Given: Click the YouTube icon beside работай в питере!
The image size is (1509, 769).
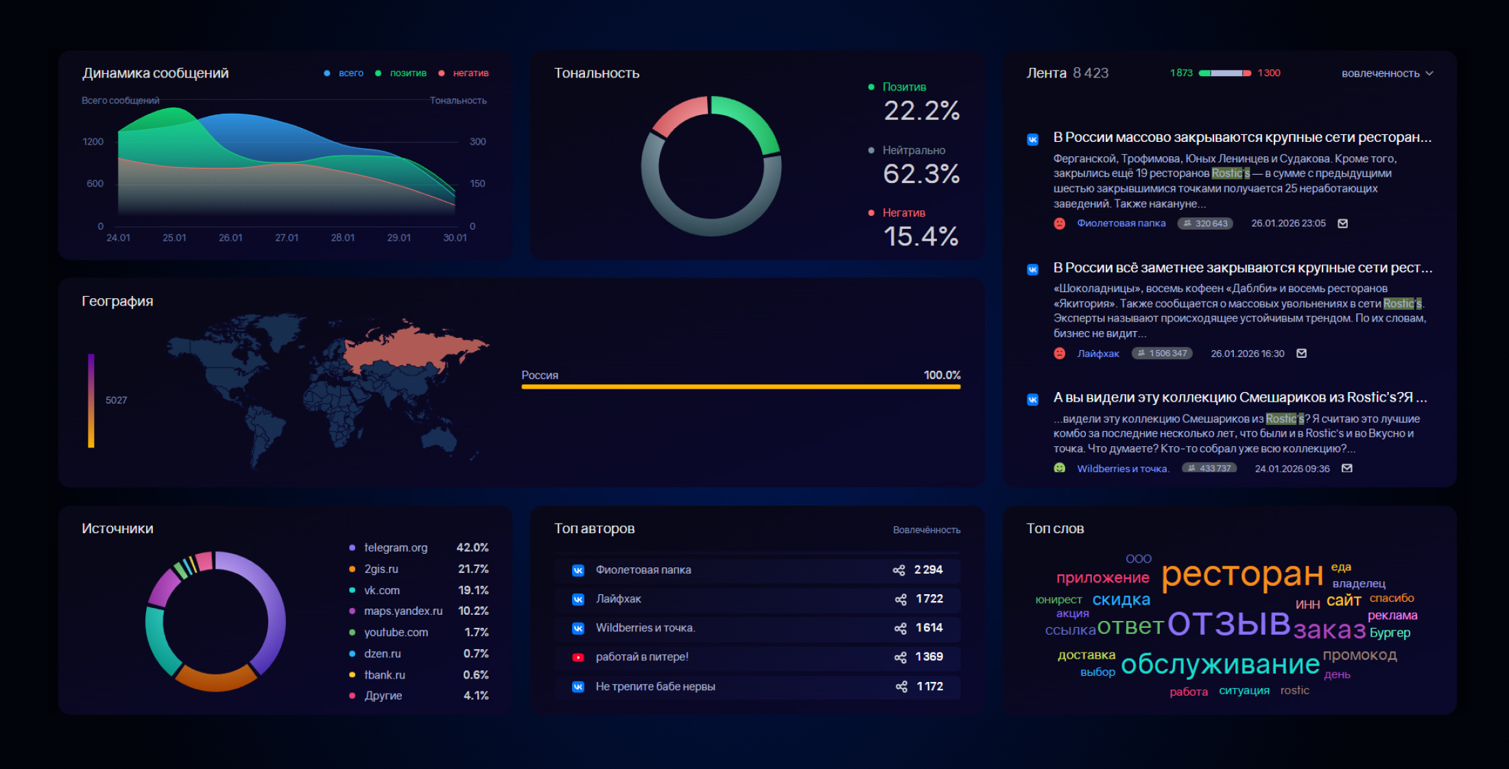Looking at the screenshot, I should pos(578,657).
